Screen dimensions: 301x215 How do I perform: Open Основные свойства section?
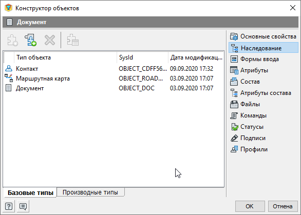pos(264,36)
